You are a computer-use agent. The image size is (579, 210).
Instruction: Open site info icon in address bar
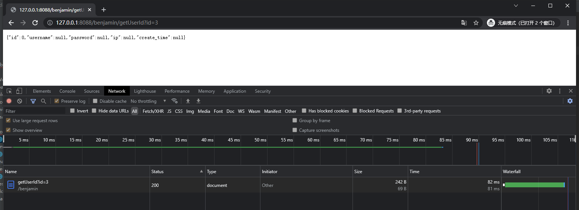[x=50, y=23]
